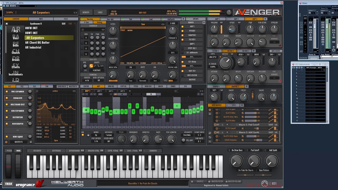Select the square sub oscillator shape icon
338x190 pixels.
click(x=98, y=66)
